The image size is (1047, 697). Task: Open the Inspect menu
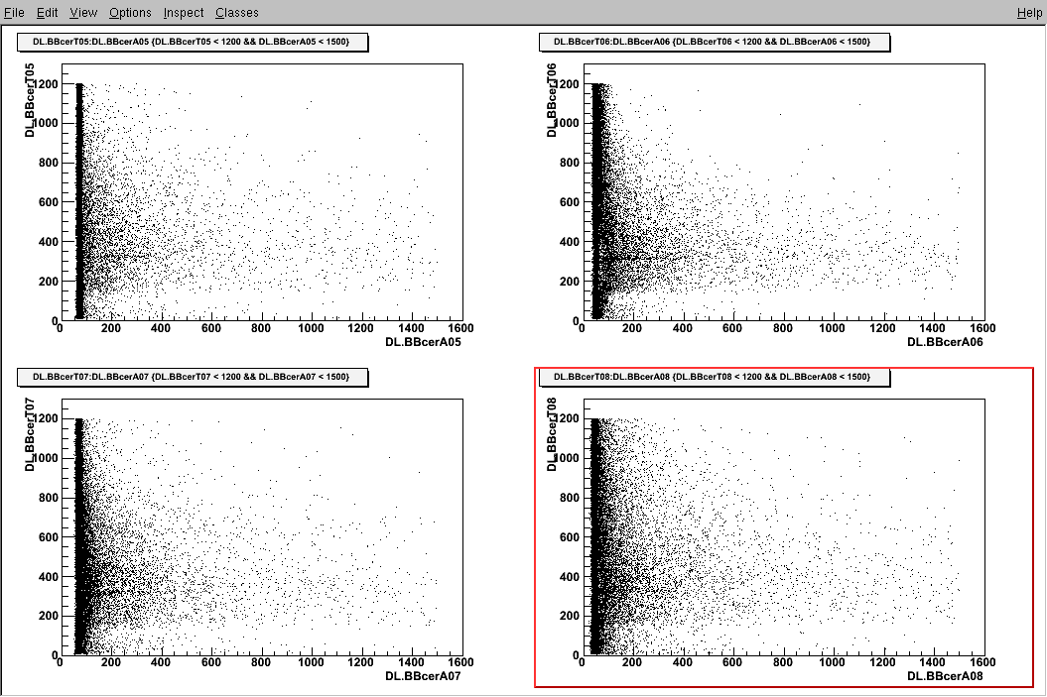click(x=184, y=13)
